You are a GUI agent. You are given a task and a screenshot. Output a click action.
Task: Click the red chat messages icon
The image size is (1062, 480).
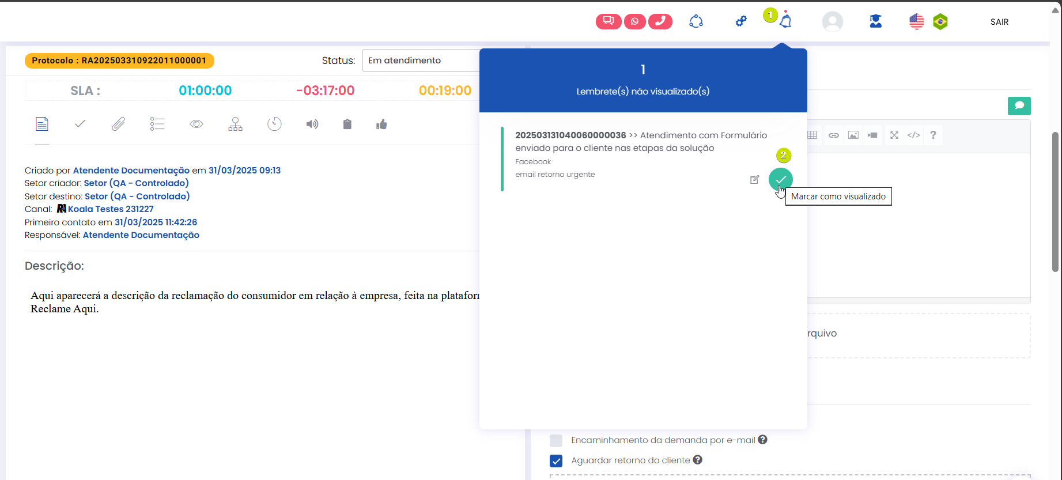pyautogui.click(x=608, y=21)
